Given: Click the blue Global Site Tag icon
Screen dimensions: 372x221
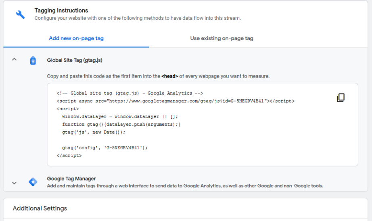Looking at the screenshot, I should (33, 61).
